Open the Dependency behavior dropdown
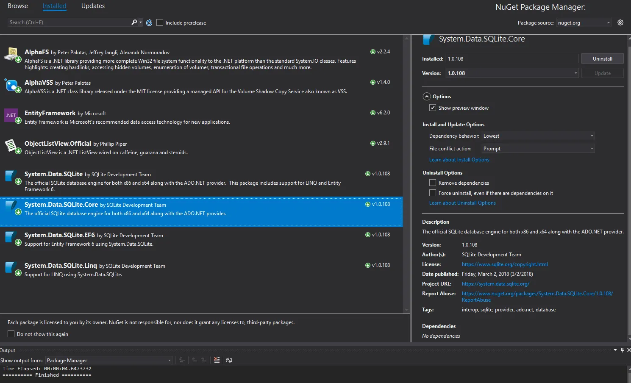 tap(538, 136)
